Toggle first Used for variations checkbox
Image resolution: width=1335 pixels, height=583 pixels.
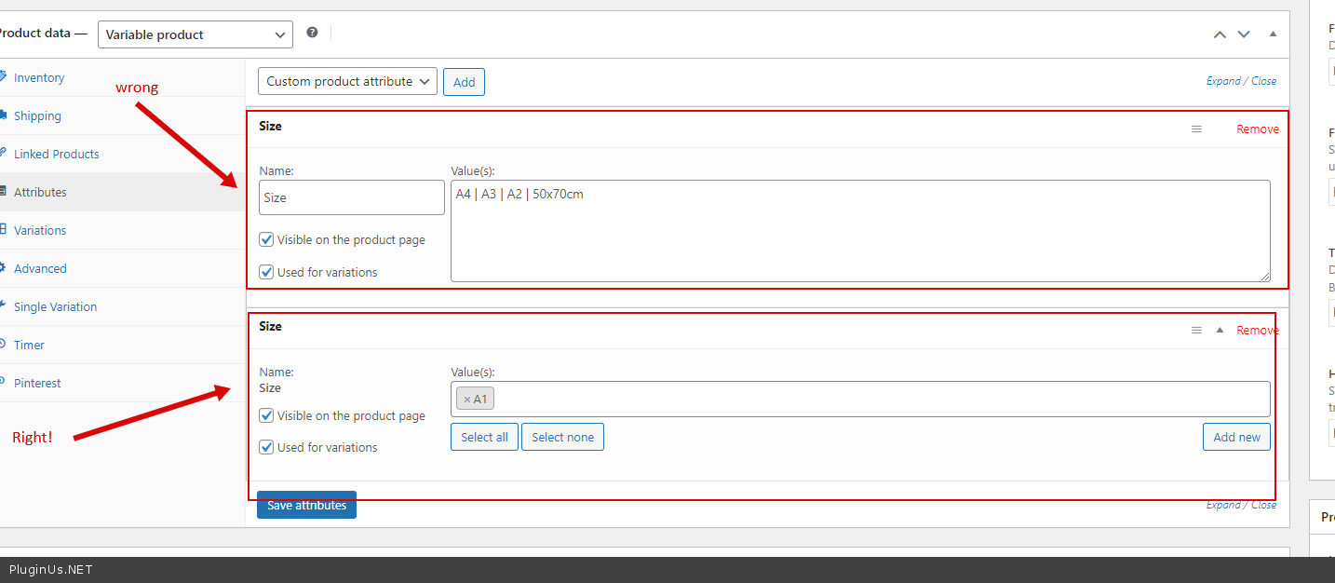(x=266, y=273)
